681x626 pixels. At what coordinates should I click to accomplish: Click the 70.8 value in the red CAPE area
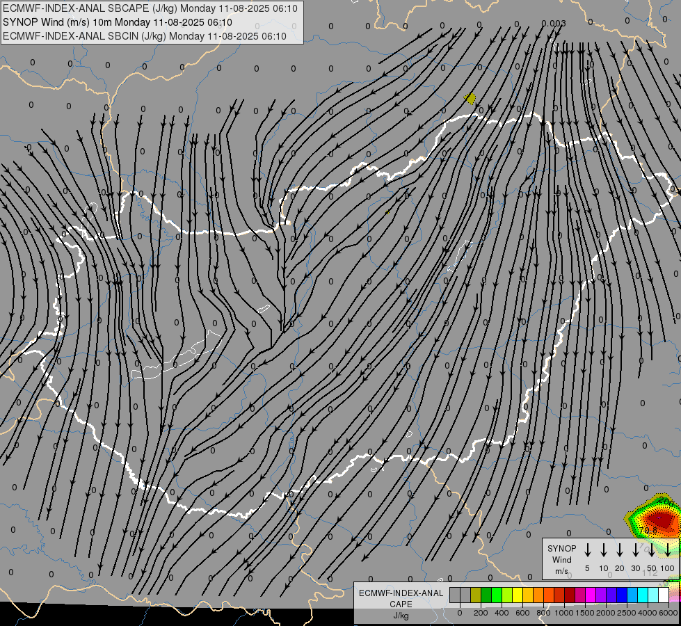click(648, 530)
